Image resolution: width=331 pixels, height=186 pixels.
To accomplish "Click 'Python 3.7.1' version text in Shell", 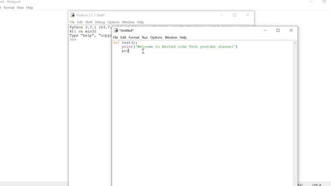I will tap(83, 27).
